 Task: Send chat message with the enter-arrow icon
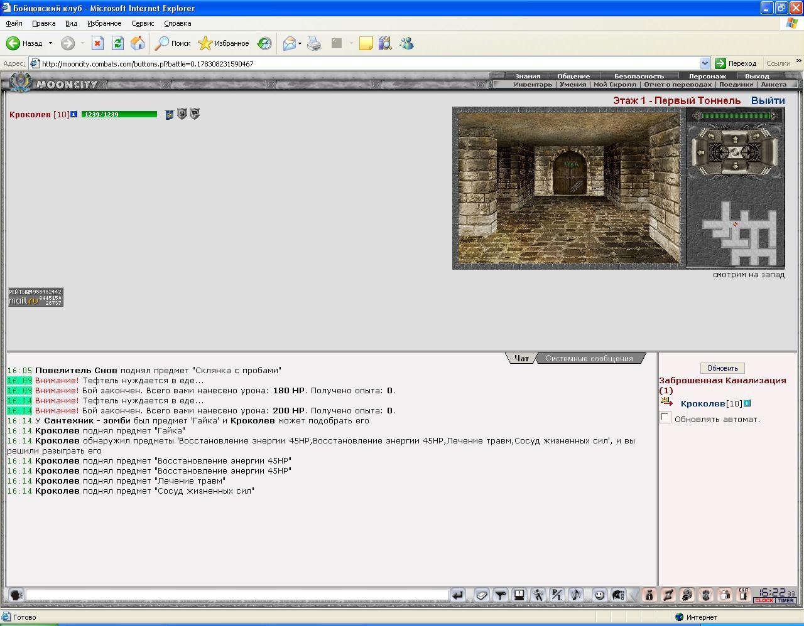tap(457, 595)
